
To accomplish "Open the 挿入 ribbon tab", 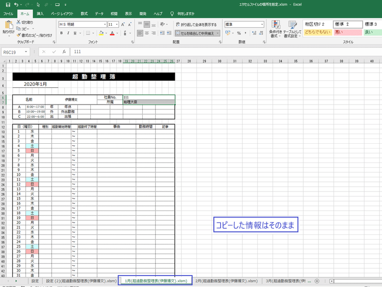I will point(40,14).
